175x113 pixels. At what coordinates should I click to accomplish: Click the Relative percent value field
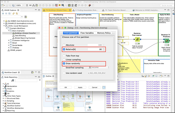coord(95,49)
